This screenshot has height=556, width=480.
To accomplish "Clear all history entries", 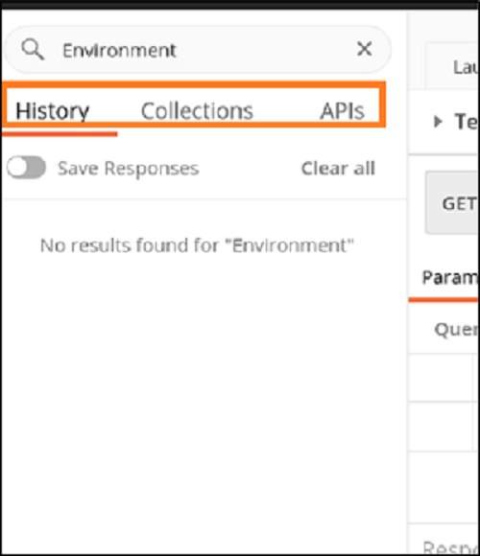I will tap(338, 168).
